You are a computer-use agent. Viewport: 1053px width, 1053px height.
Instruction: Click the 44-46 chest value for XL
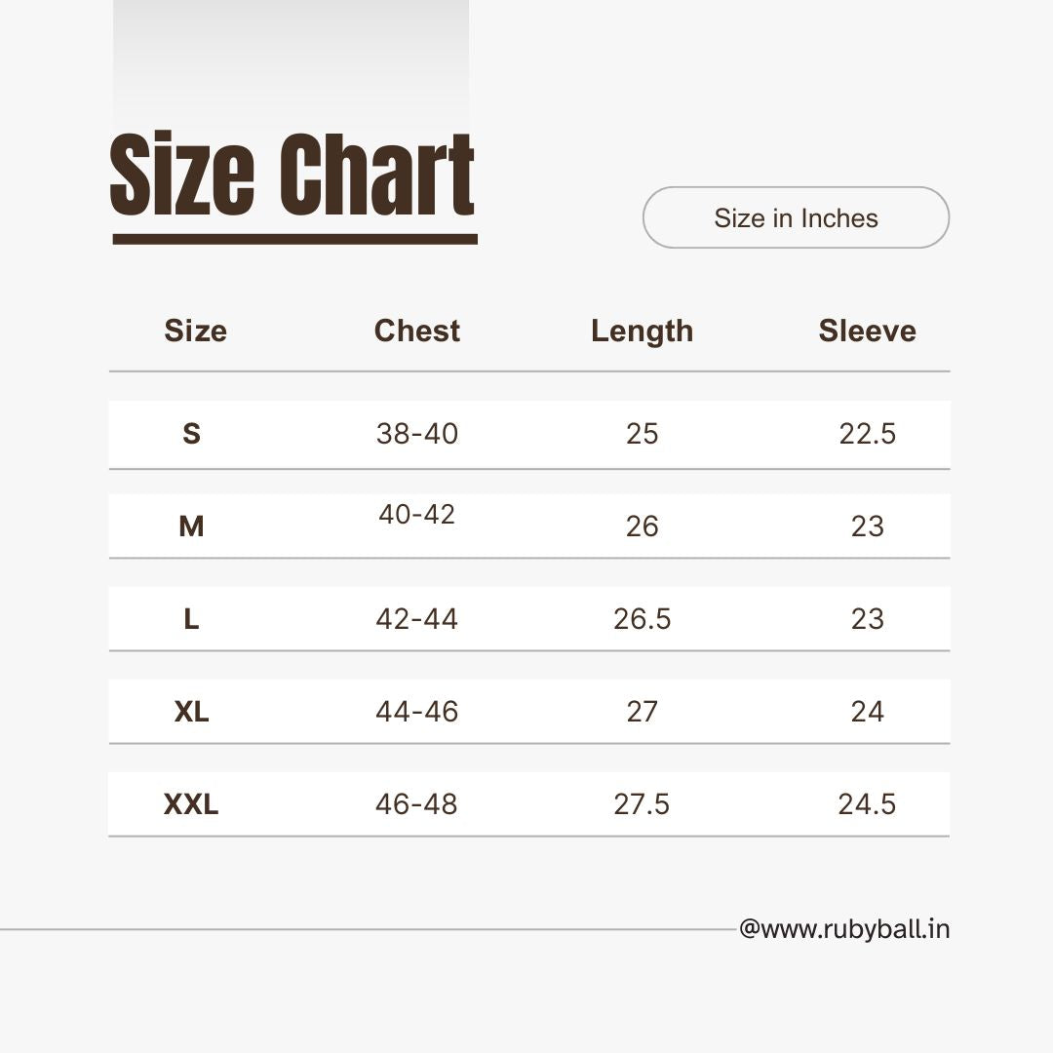[x=416, y=712]
